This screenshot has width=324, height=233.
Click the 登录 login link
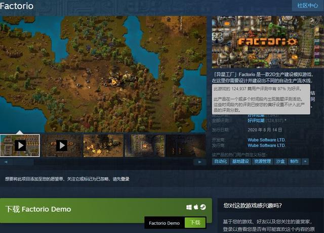click(x=125, y=179)
